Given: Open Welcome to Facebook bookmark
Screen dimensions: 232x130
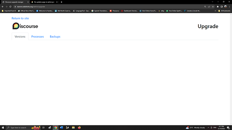Looking at the screenshot, I should [44, 11].
